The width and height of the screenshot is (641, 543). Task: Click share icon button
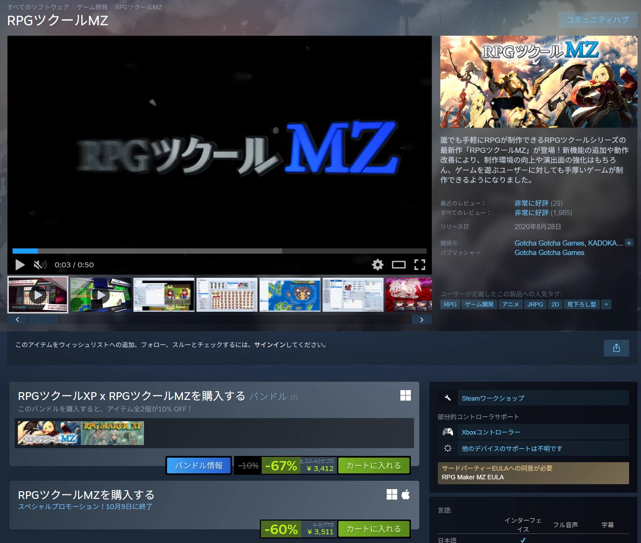click(616, 348)
